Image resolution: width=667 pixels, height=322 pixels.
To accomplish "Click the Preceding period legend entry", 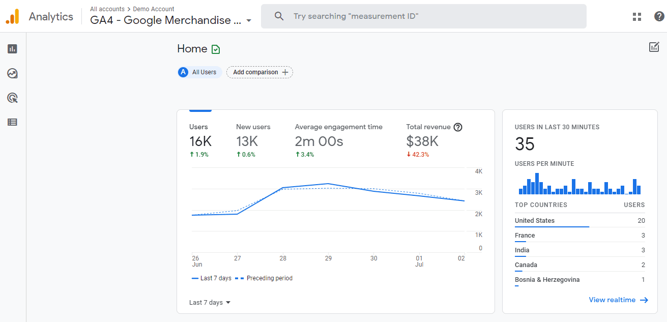I will pyautogui.click(x=265, y=278).
